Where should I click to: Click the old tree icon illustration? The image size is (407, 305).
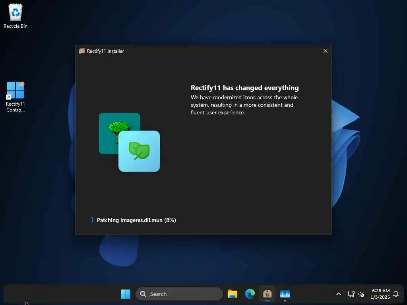[119, 133]
